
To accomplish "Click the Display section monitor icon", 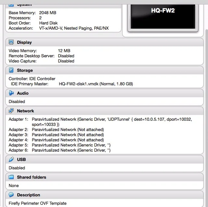I will click(11, 42).
